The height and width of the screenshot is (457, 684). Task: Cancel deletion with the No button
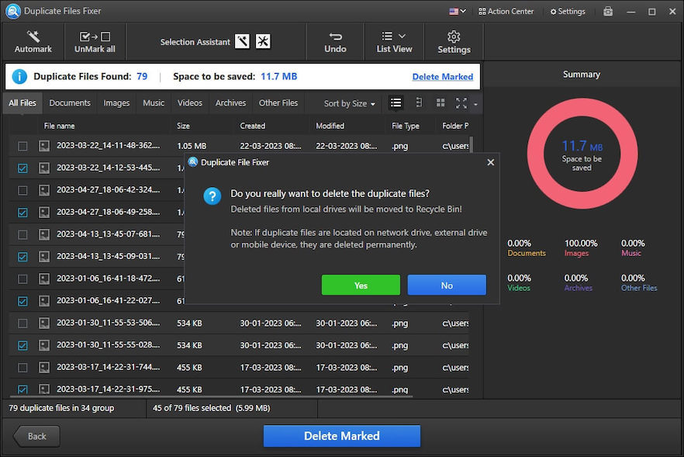[447, 285]
